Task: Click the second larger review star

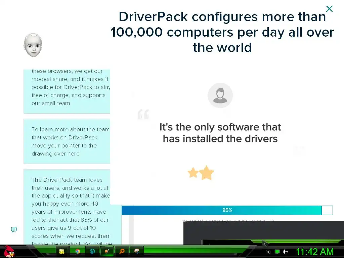Action: [207, 173]
